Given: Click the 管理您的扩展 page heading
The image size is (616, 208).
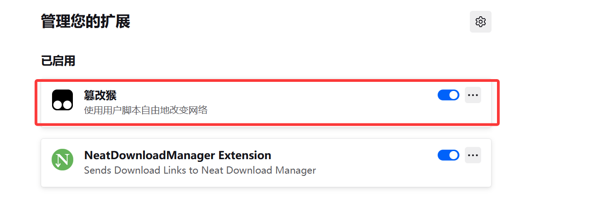Looking at the screenshot, I should coord(86,21).
